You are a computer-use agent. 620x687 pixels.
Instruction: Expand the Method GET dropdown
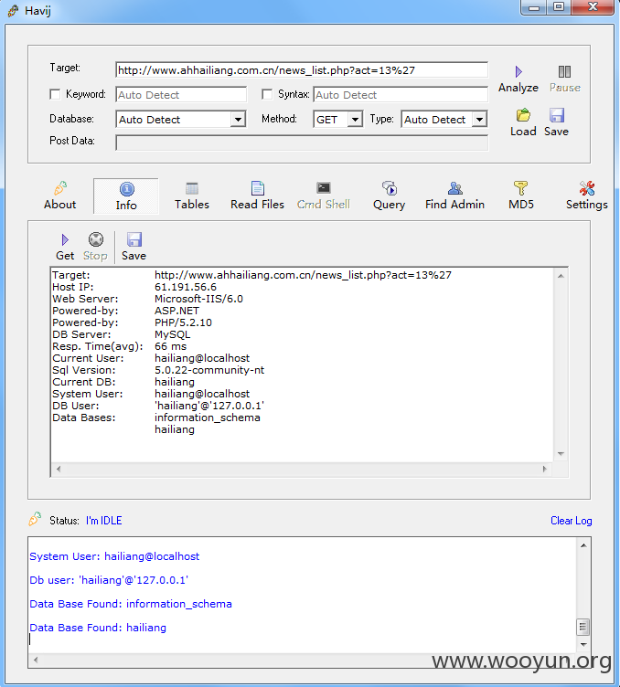click(355, 119)
